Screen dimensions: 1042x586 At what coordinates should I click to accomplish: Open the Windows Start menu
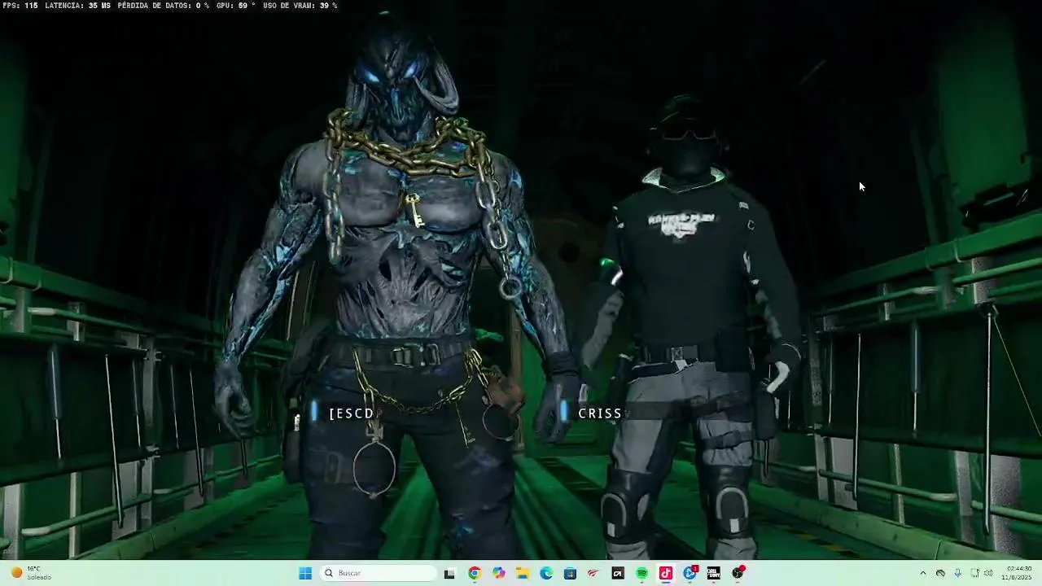[305, 573]
